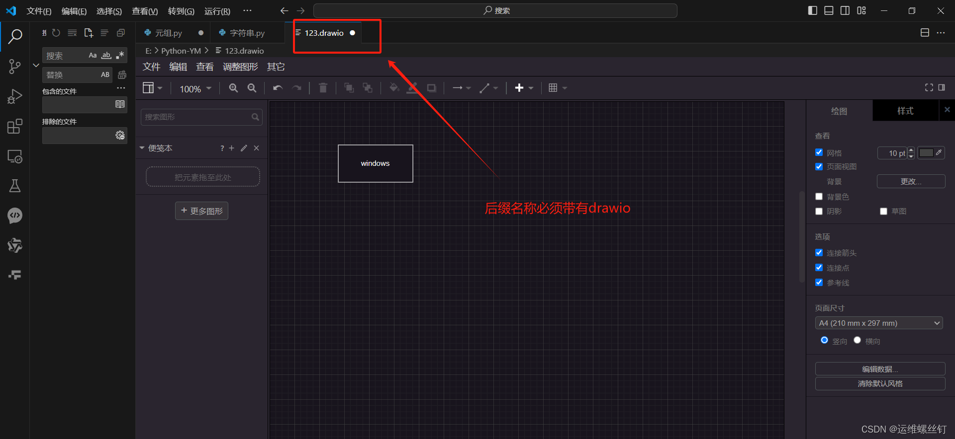The width and height of the screenshot is (955, 439).
Task: Click the + 更多图形 button
Action: click(x=201, y=211)
